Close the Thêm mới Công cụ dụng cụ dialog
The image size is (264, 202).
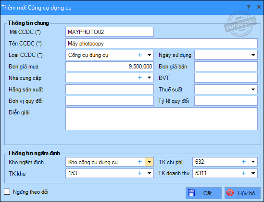click(x=259, y=7)
